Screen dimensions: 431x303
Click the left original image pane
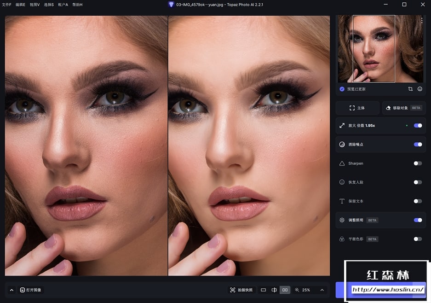tap(86, 146)
